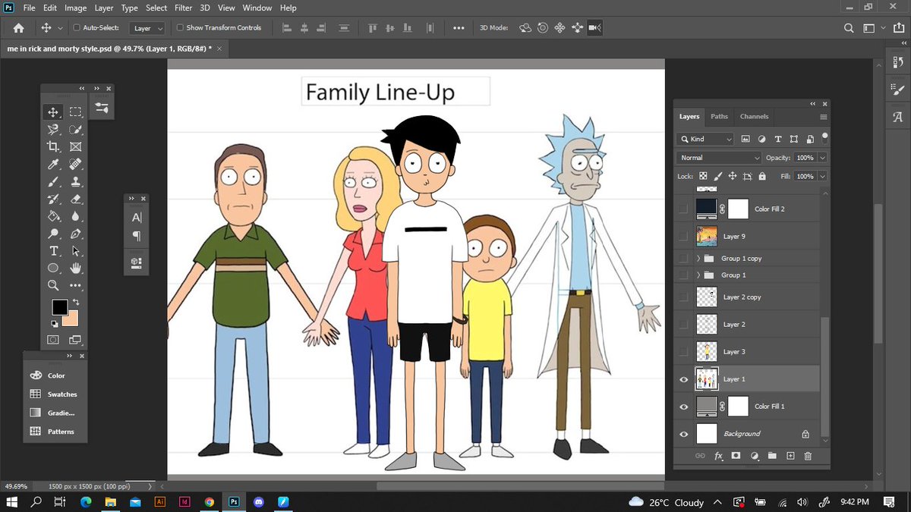
Task: Open the Patterns panel
Action: click(54, 432)
